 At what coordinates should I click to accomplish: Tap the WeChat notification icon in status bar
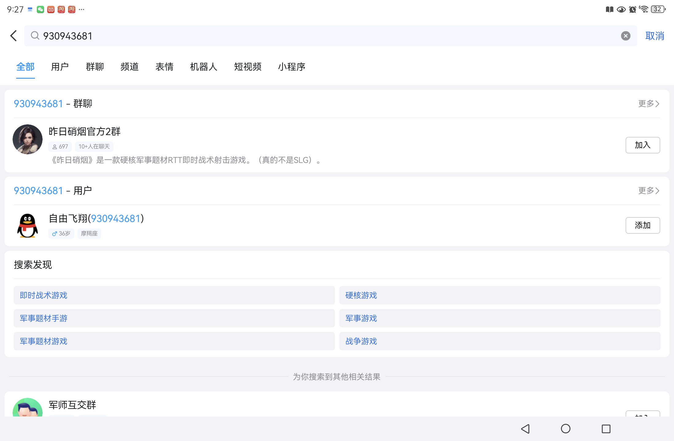pyautogui.click(x=40, y=9)
